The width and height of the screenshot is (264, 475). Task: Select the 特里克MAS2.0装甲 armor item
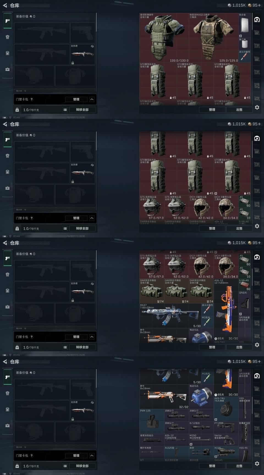[x=213, y=38]
